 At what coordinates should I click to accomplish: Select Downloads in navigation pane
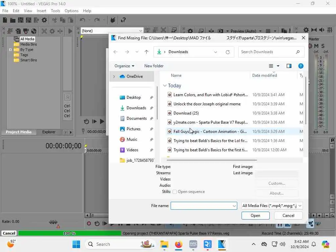coord(136,108)
